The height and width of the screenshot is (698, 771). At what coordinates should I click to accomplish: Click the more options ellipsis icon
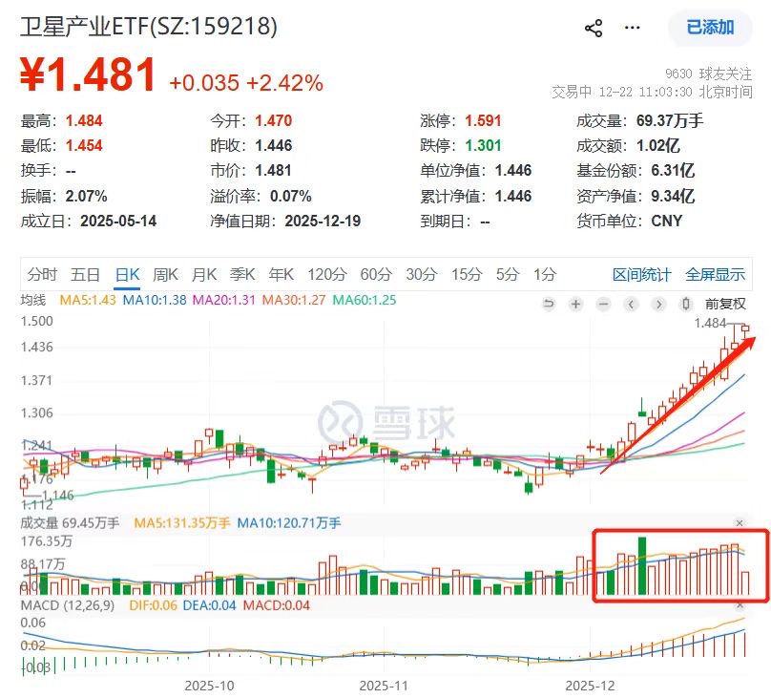[632, 29]
